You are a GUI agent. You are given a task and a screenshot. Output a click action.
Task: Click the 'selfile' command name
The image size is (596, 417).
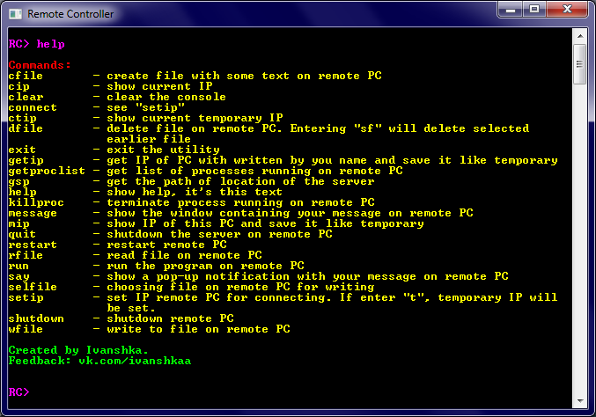33,287
